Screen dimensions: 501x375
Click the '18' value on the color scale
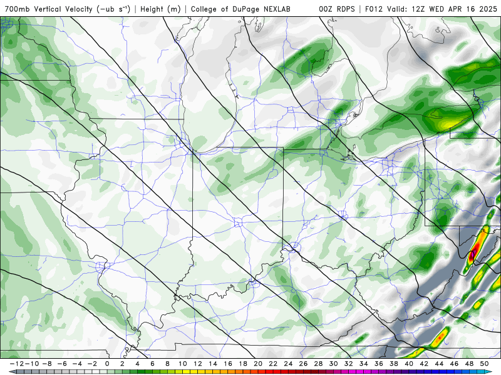coord(243,364)
